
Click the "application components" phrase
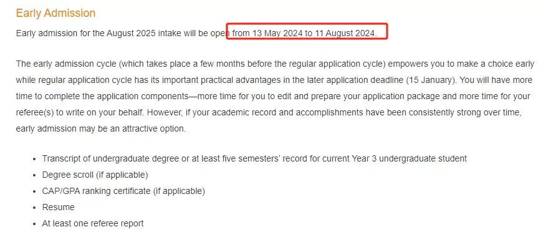tap(143, 97)
